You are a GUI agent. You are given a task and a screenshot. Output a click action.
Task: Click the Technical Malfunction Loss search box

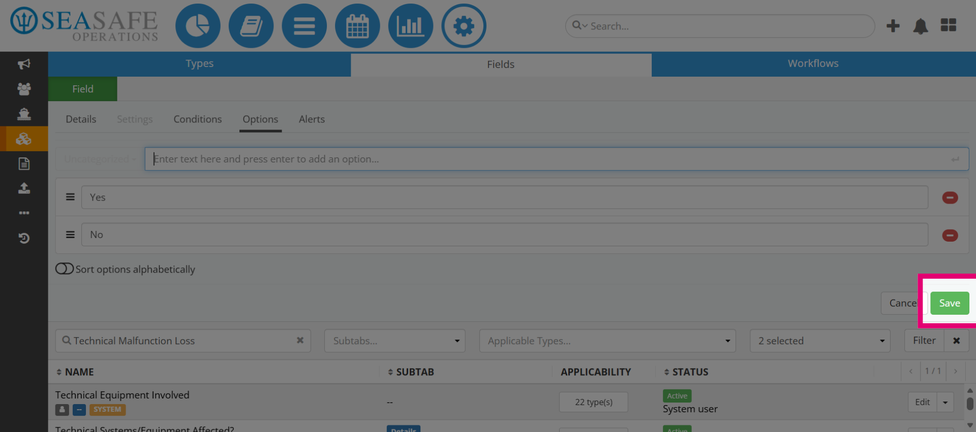[183, 341]
